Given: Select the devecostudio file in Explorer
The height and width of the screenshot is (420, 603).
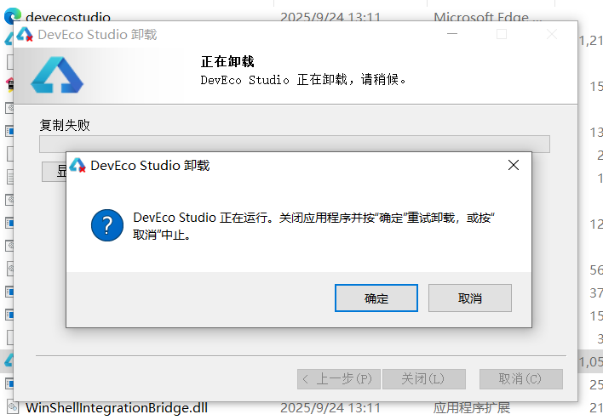Looking at the screenshot, I should (x=68, y=17).
